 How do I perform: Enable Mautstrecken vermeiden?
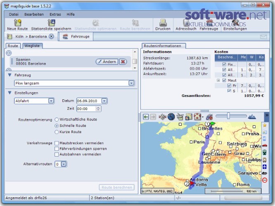tap(57, 143)
